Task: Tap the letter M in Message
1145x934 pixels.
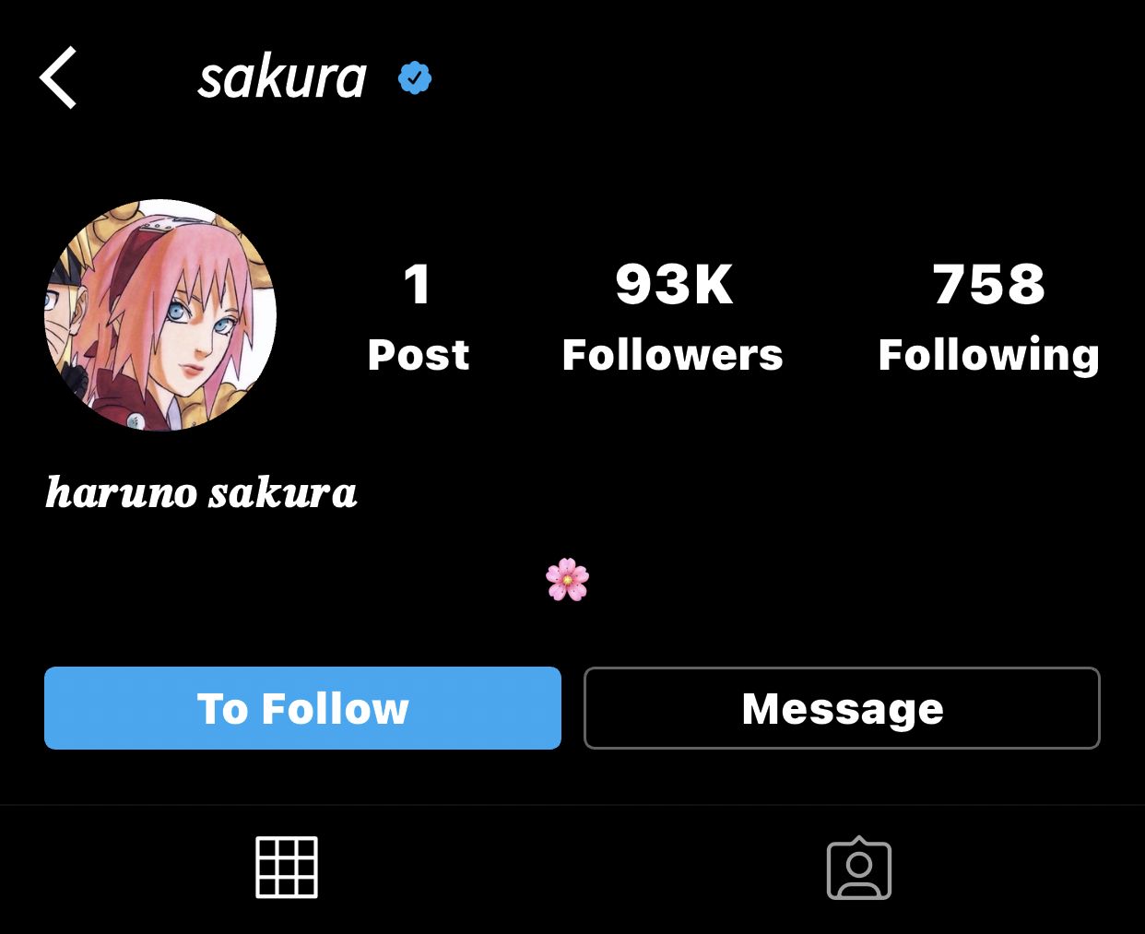Action: (761, 709)
